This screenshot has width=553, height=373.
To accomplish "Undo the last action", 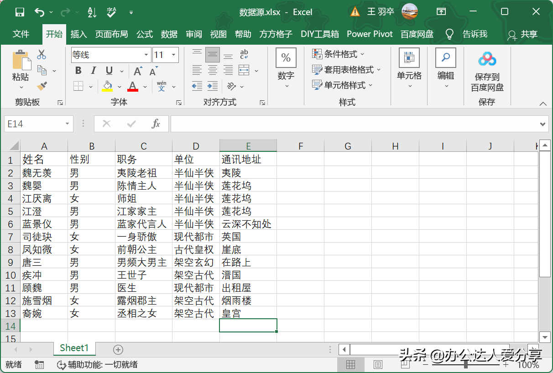I will 40,12.
